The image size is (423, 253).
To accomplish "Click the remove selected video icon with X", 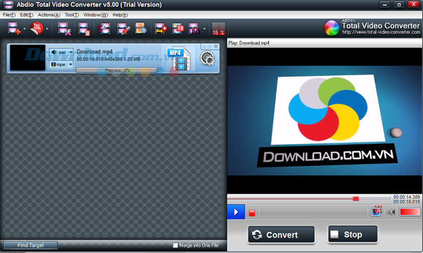I will pyautogui.click(x=65, y=28).
